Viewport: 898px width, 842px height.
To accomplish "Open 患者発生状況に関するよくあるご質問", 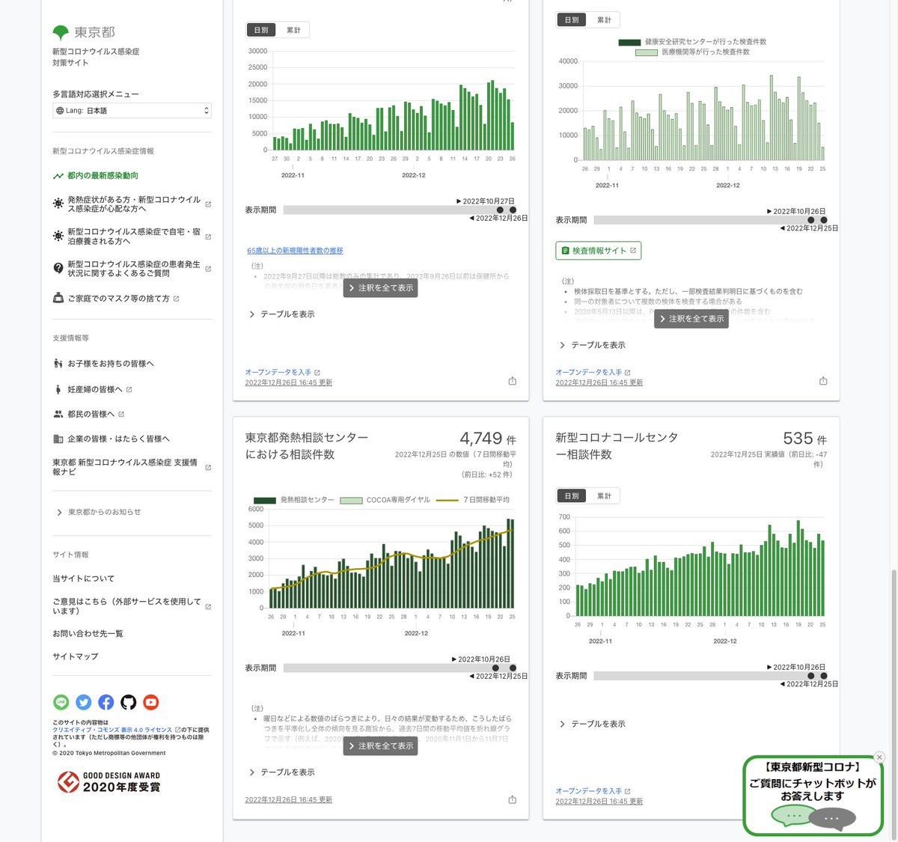I will (132, 269).
